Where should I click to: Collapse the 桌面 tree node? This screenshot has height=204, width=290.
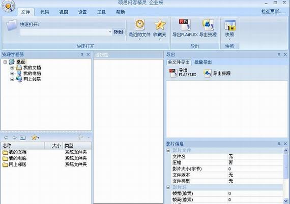click(5, 62)
